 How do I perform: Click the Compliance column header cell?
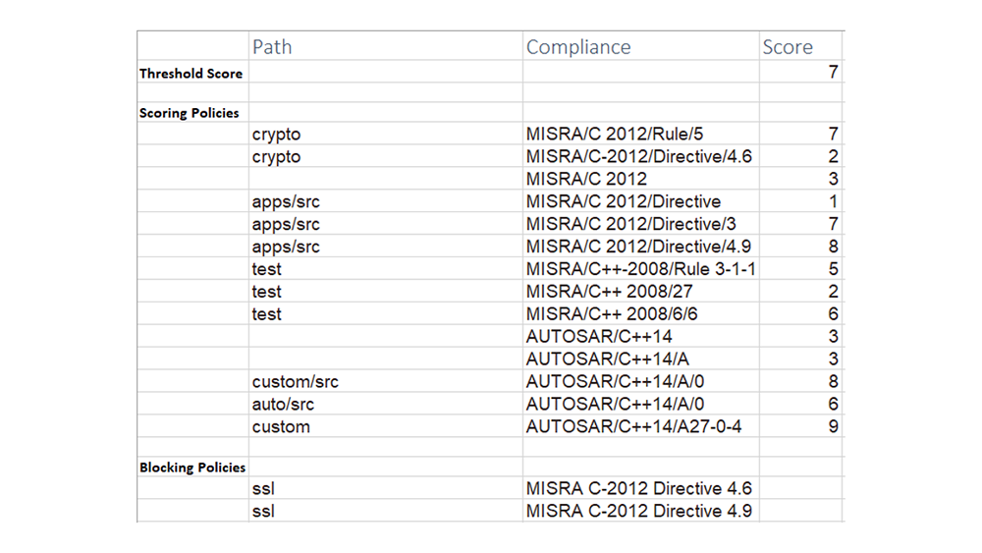tap(640, 47)
